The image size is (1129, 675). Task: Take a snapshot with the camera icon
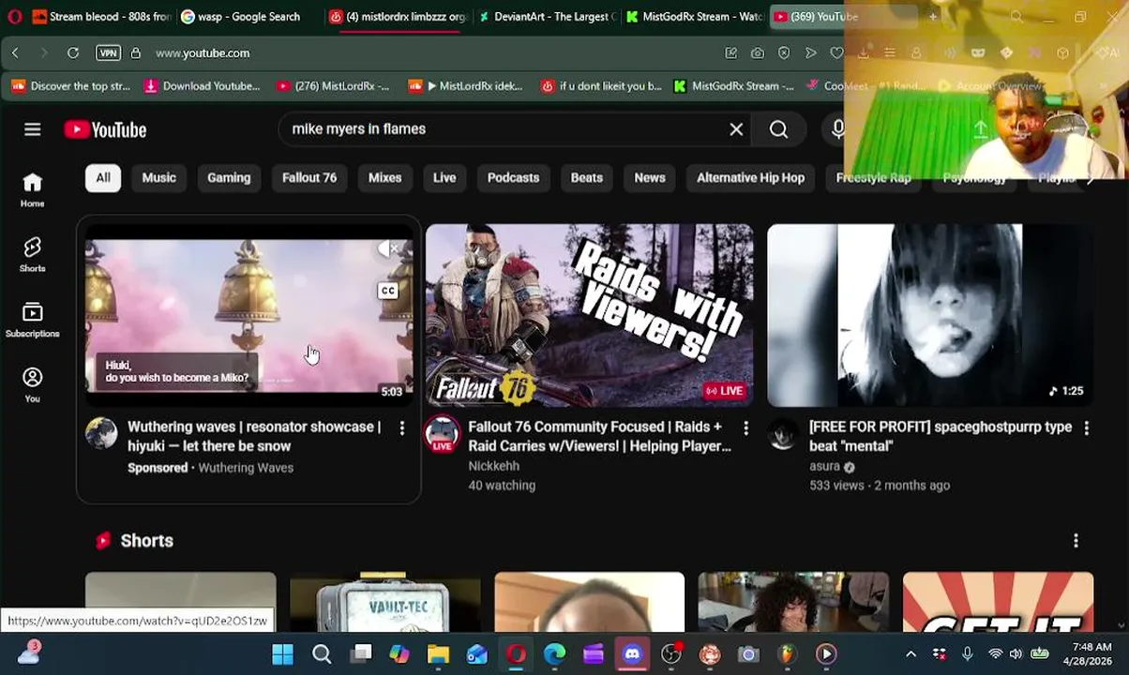757,53
